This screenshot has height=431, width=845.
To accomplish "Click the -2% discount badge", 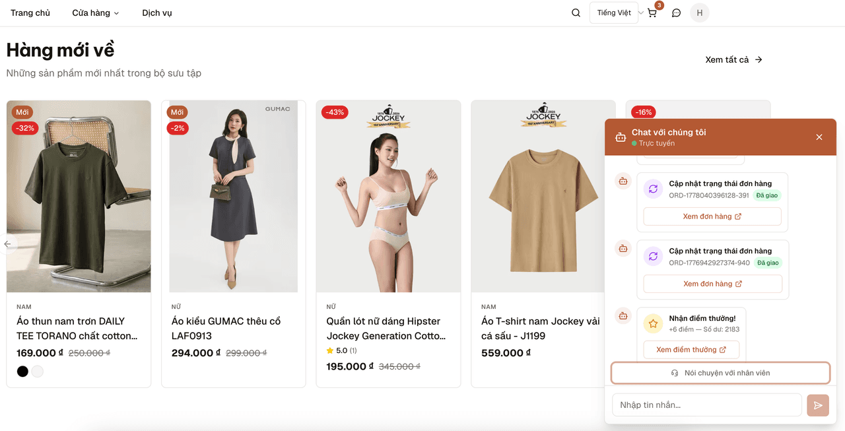I will tap(178, 128).
